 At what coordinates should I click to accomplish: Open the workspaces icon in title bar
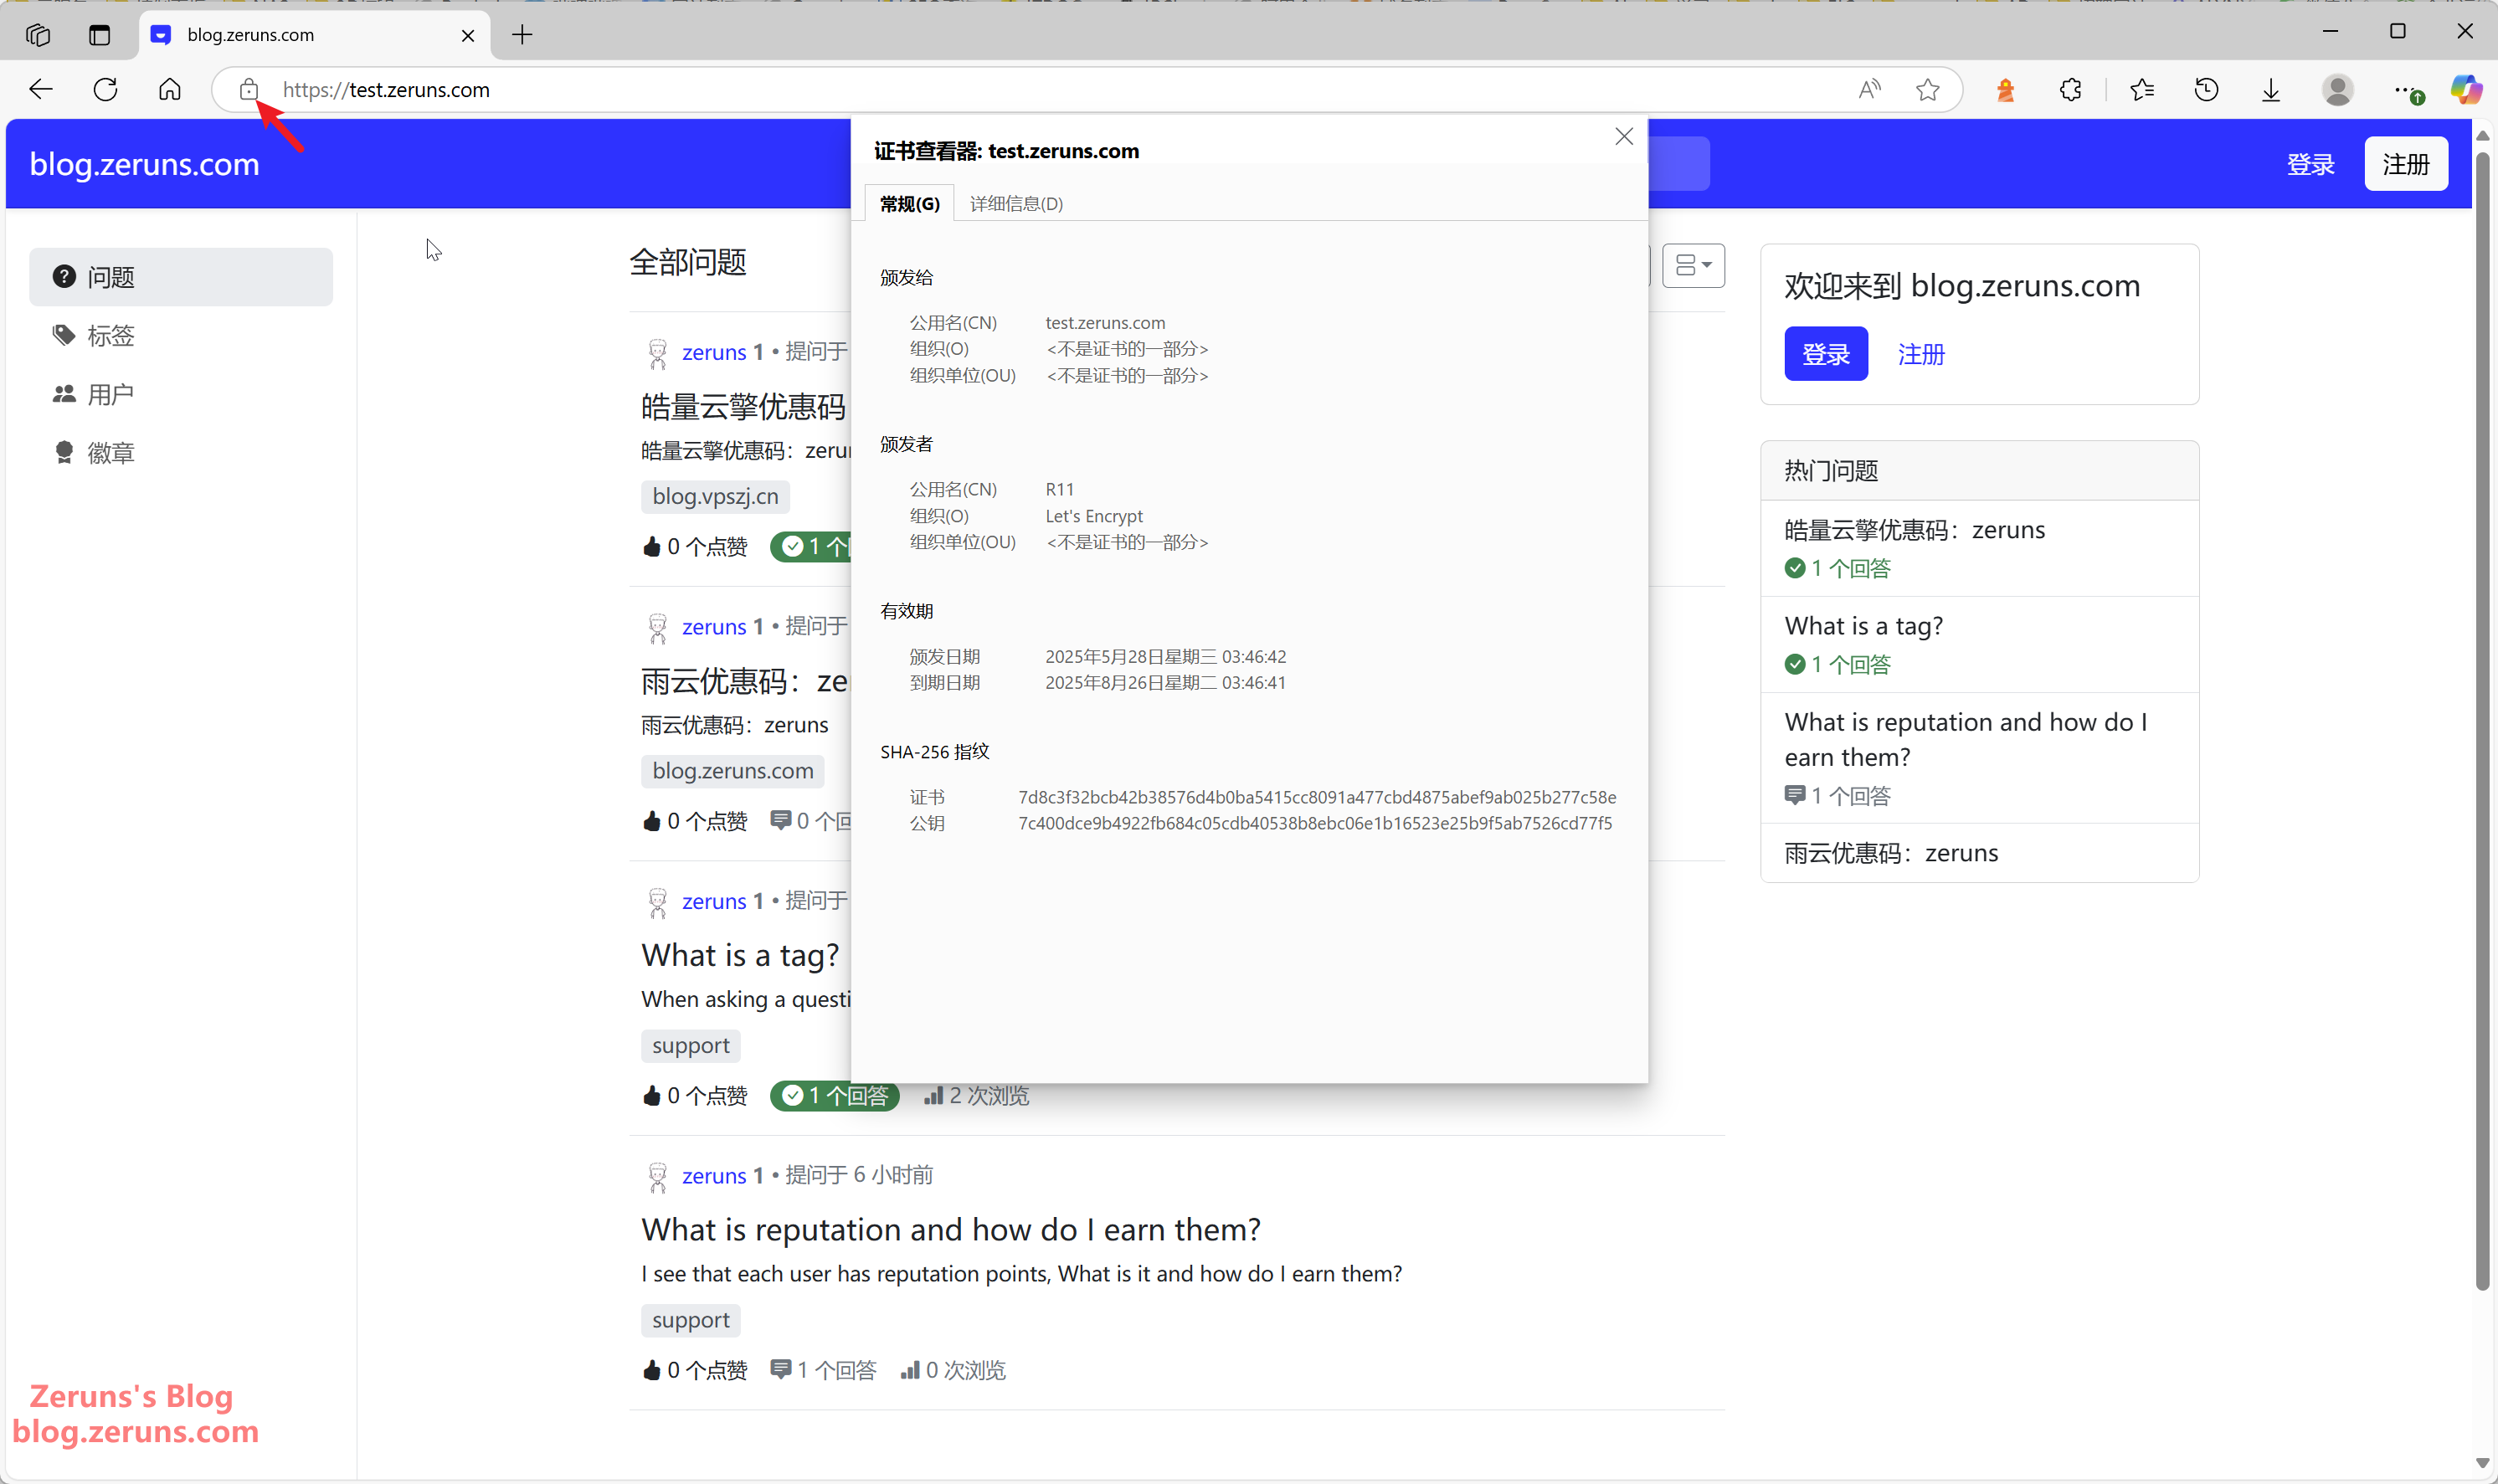coord(38,35)
